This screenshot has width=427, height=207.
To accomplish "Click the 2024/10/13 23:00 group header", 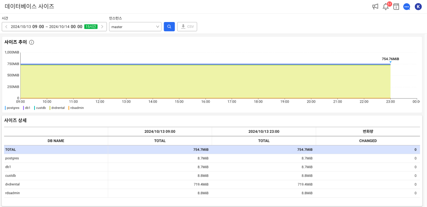I will coord(264,131).
